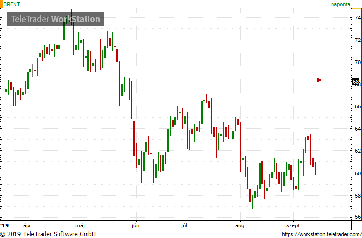Click the 62 price axis label
Viewport: 362px width, 238px height.
[358, 151]
